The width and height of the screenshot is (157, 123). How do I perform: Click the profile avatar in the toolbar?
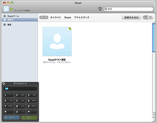pyautogui.click(x=6, y=9)
